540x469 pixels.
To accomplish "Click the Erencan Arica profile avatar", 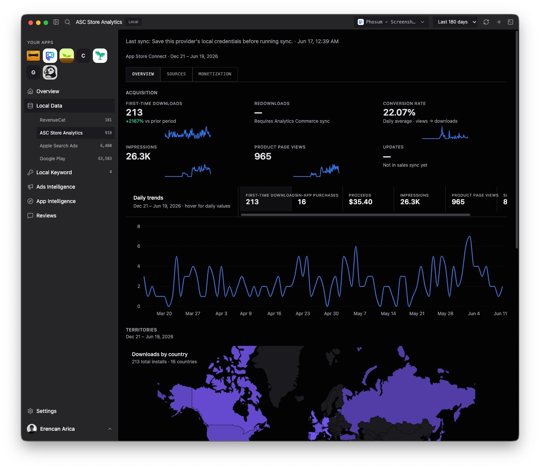I will [x=32, y=429].
